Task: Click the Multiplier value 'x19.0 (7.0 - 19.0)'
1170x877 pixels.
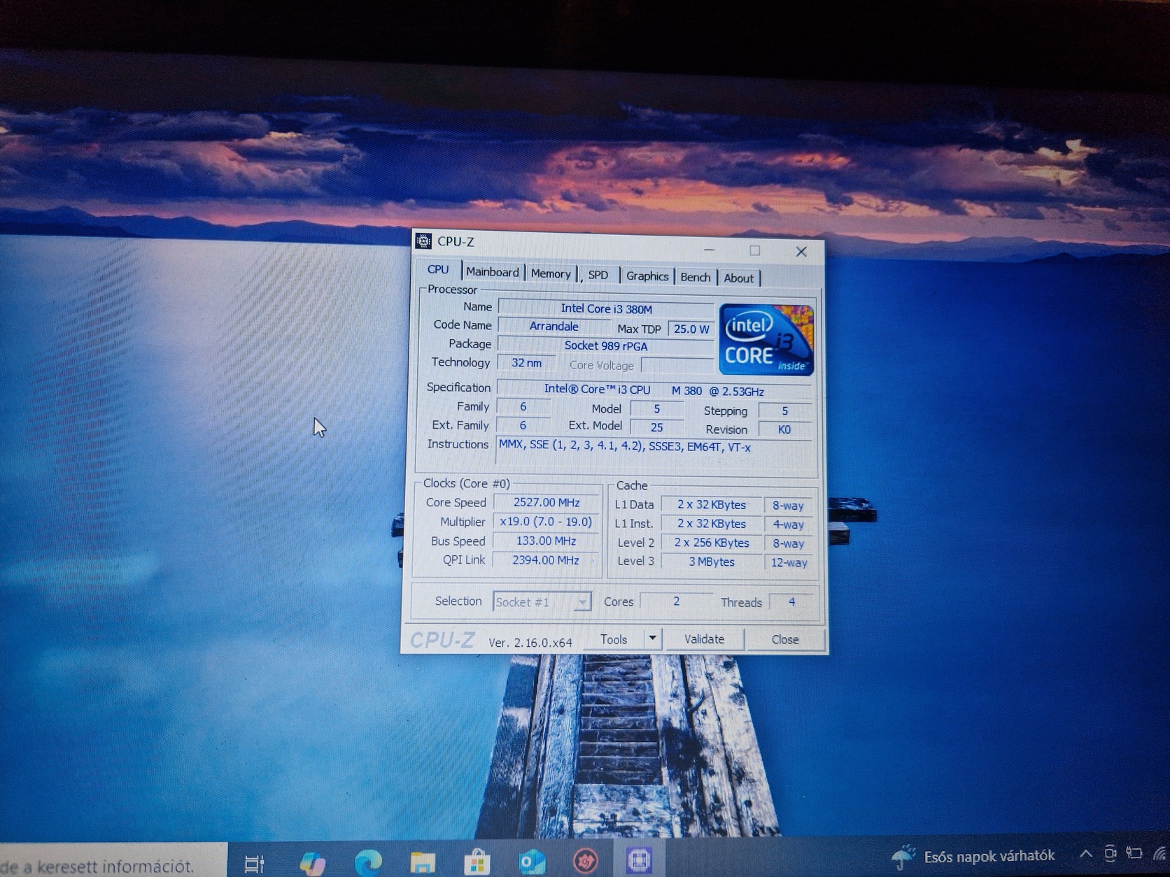Action: pyautogui.click(x=546, y=522)
